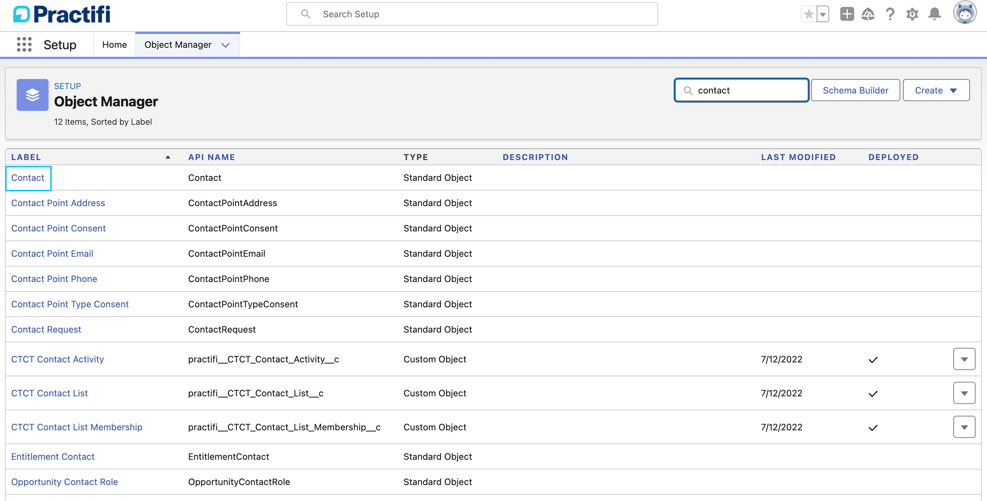The width and height of the screenshot is (987, 501).
Task: Open CTCT Contact List object
Action: click(49, 393)
